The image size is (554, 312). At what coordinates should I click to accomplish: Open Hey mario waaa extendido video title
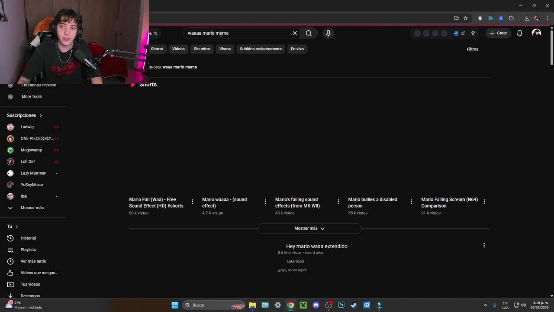(317, 246)
